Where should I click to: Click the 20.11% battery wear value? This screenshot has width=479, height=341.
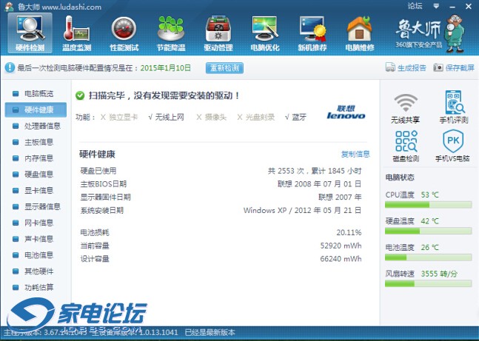(349, 232)
